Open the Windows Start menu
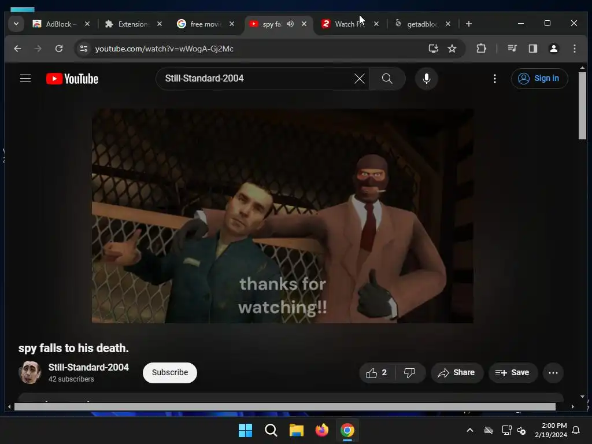Viewport: 592px width, 444px height. 245,430
